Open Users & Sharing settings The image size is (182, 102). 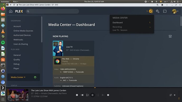(21, 44)
